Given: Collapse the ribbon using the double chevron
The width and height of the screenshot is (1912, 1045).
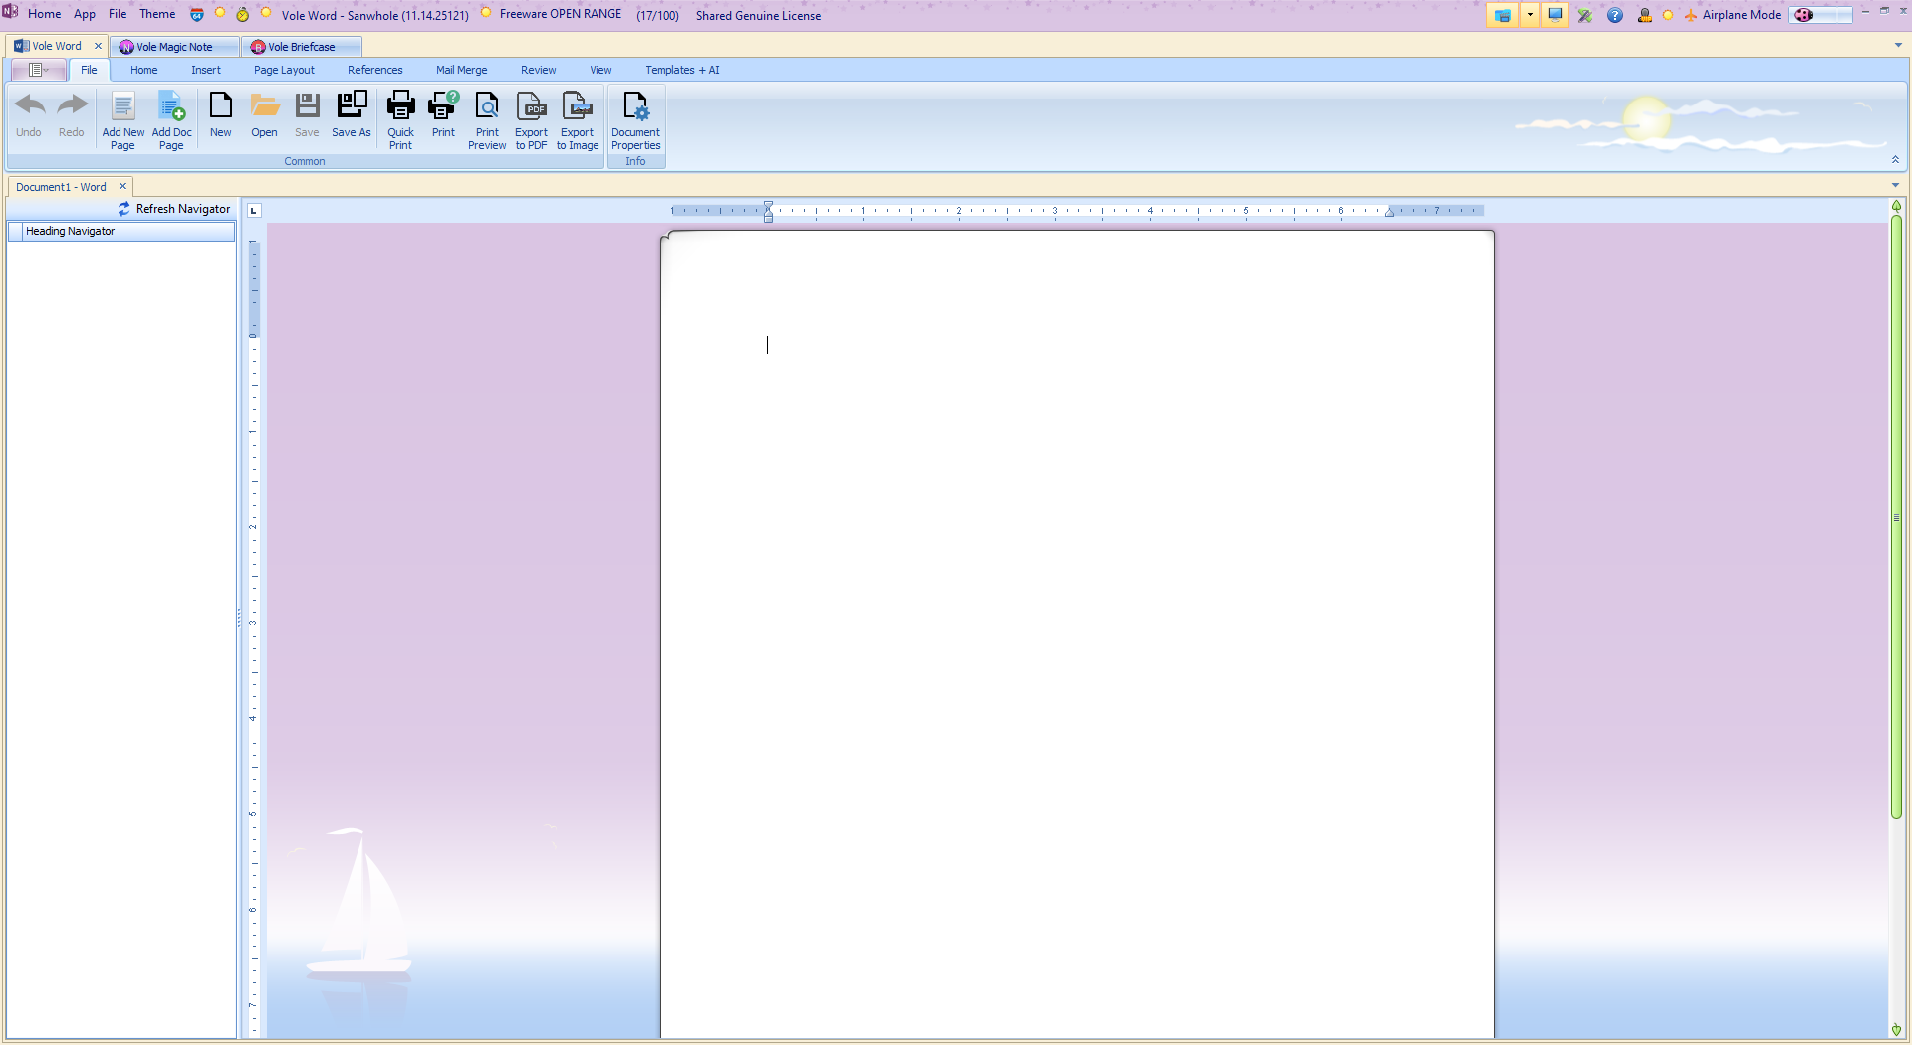Looking at the screenshot, I should (1895, 160).
